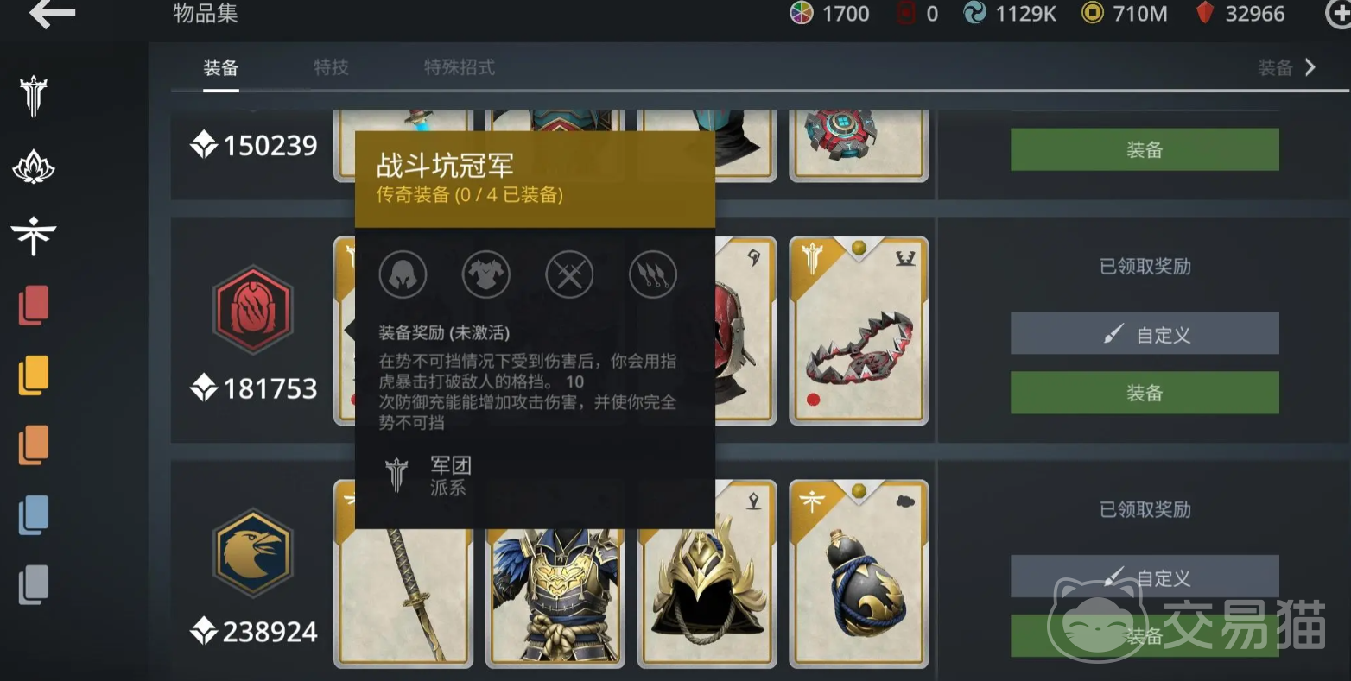Click green 装备 button for the 150239 set
The height and width of the screenshot is (681, 1351).
coord(1145,150)
